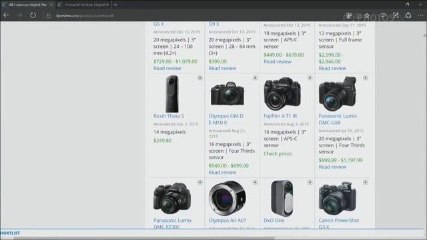The image size is (427, 240).
Task: Add DxO One to shortlist
Action: pos(310,182)
